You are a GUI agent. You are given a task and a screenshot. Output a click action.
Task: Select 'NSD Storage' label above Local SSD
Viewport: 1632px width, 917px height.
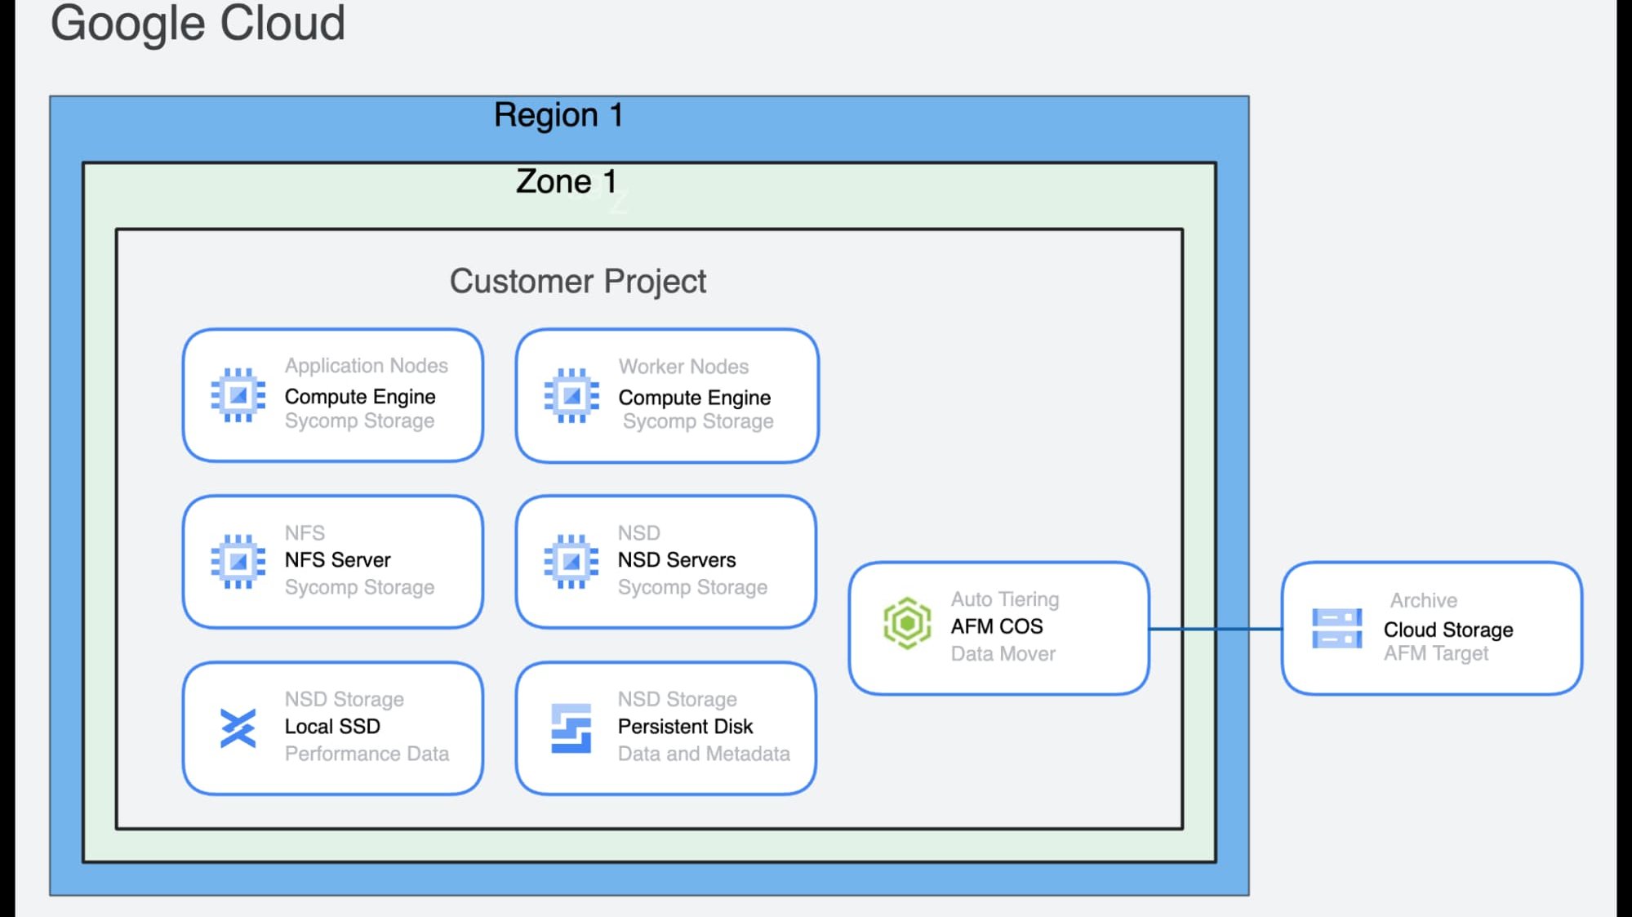click(344, 700)
